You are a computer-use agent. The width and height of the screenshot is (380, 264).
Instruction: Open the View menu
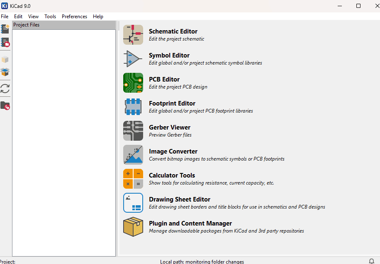click(x=33, y=17)
